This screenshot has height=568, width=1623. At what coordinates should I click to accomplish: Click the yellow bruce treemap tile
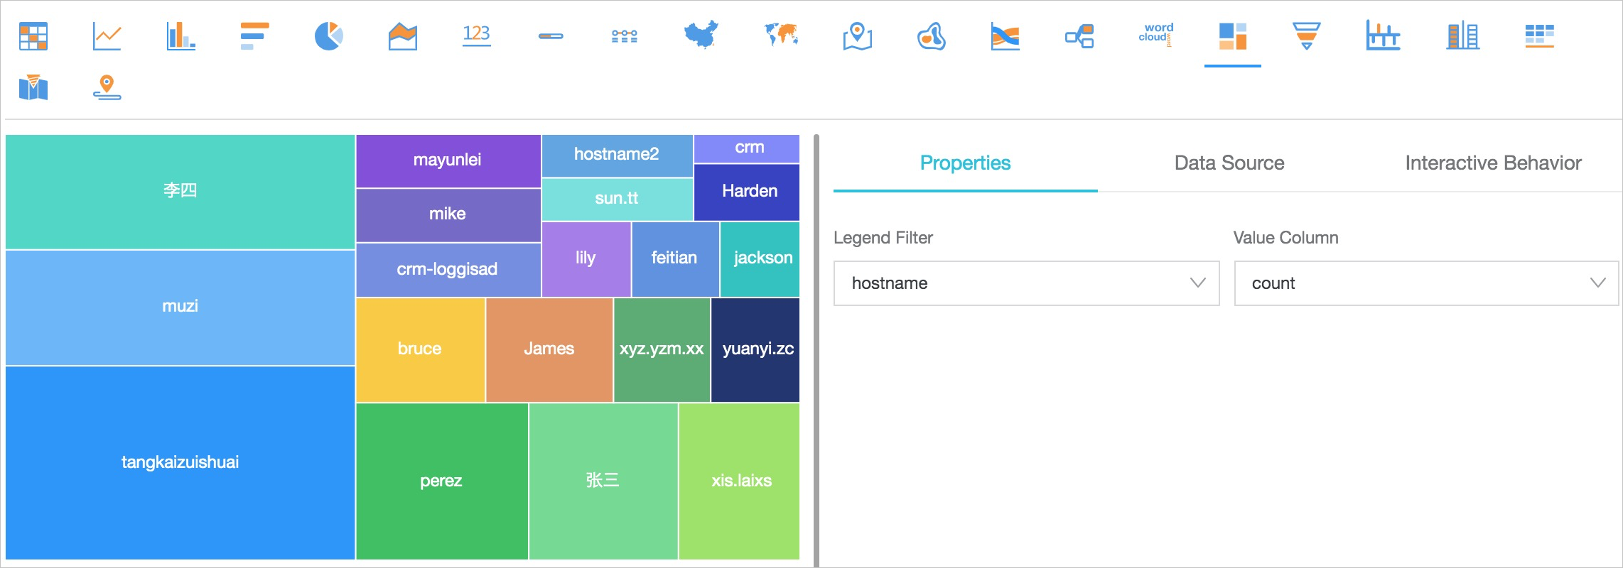(x=420, y=349)
